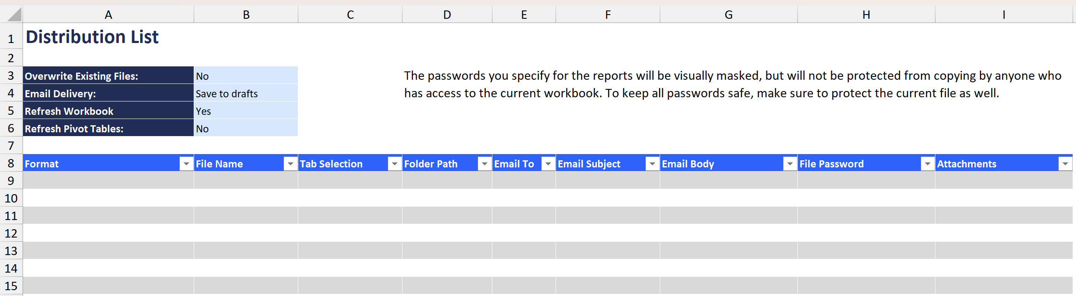This screenshot has height=296, width=1076.
Task: Select column G header
Action: [729, 15]
